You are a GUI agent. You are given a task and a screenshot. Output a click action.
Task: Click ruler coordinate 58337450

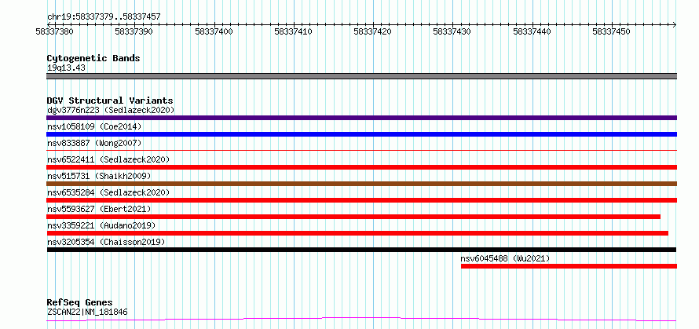[611, 31]
